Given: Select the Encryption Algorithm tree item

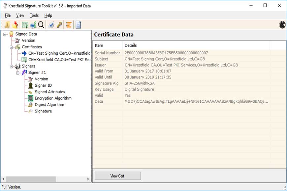Looking at the screenshot, I should click(x=53, y=98).
